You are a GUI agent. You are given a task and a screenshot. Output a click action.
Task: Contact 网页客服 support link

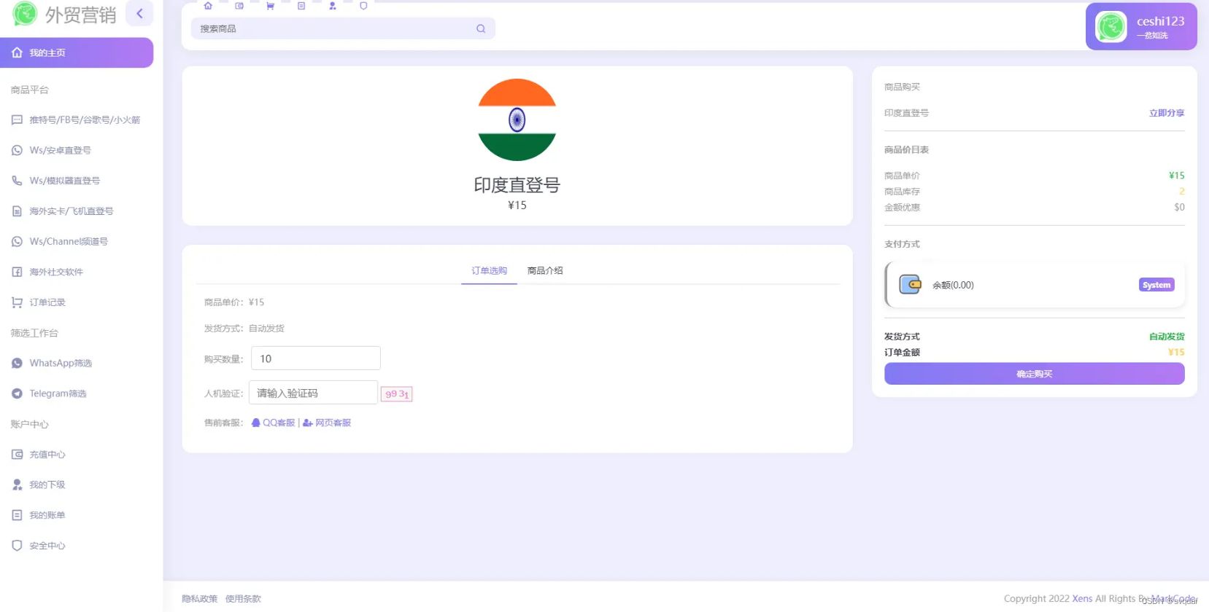[x=327, y=423]
